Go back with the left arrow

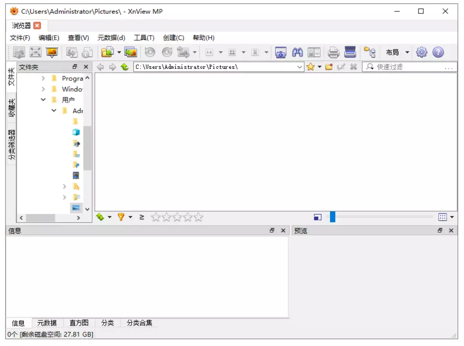[100, 67]
